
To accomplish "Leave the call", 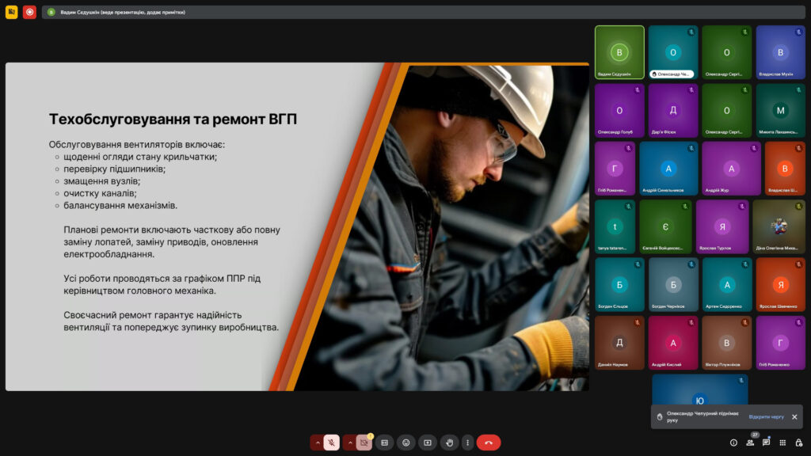I will pos(488,443).
